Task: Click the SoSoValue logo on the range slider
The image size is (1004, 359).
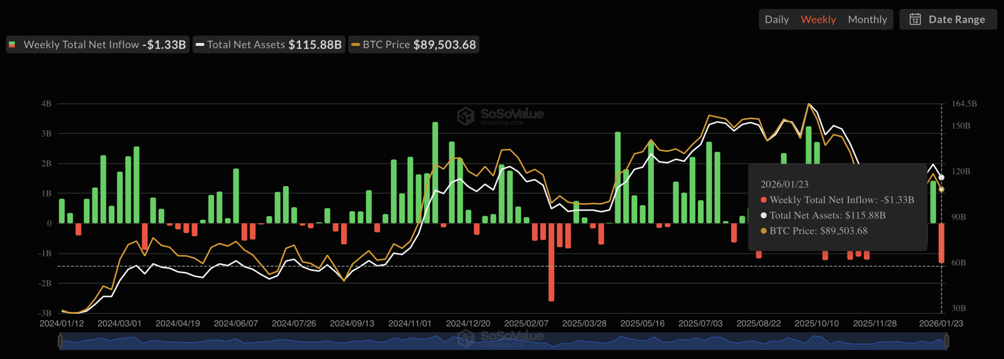Action: (x=466, y=338)
